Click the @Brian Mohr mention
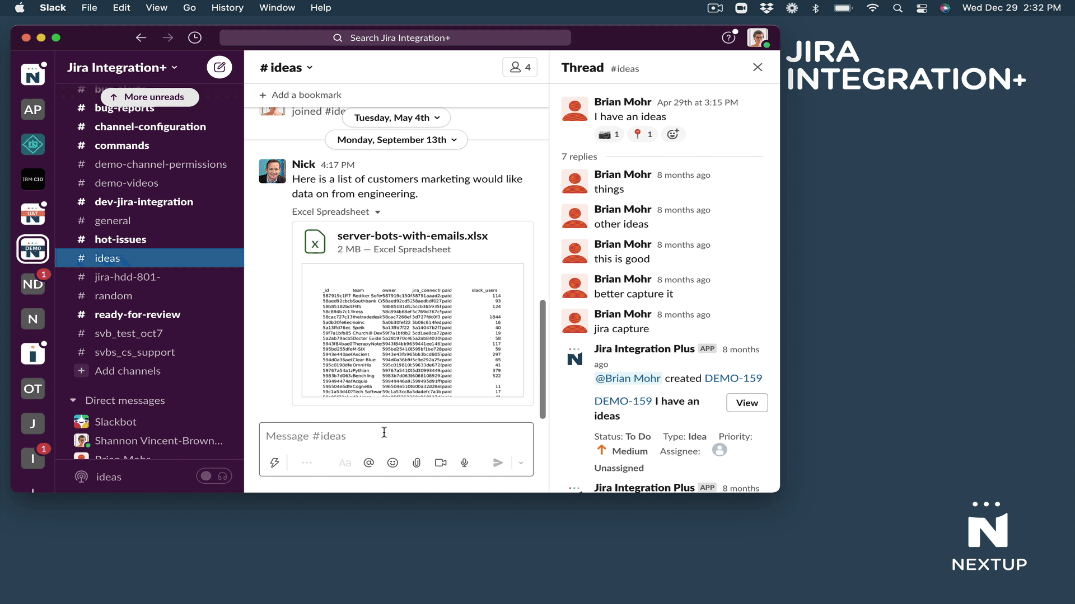 click(x=628, y=378)
